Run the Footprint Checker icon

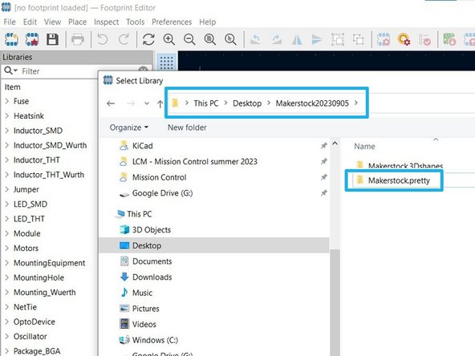(424, 39)
